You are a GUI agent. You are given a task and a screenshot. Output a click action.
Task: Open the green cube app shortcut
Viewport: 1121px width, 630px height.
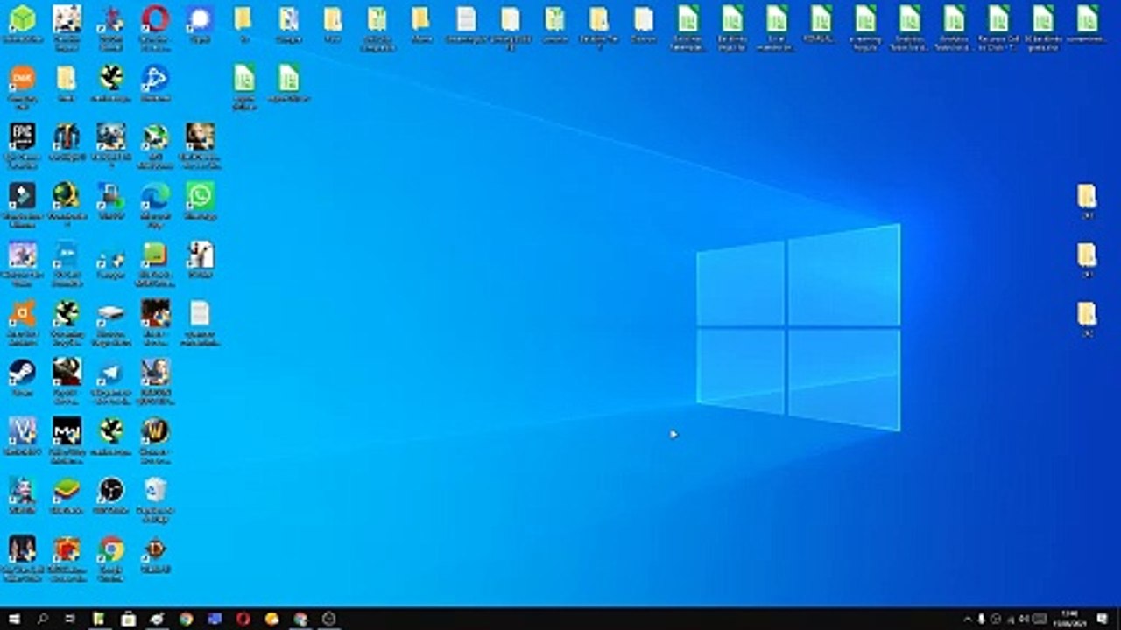[x=22, y=18]
